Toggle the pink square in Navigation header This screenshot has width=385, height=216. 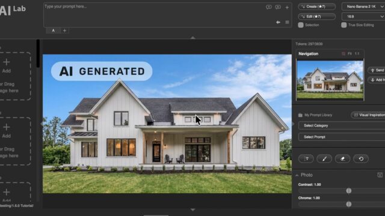(x=343, y=53)
